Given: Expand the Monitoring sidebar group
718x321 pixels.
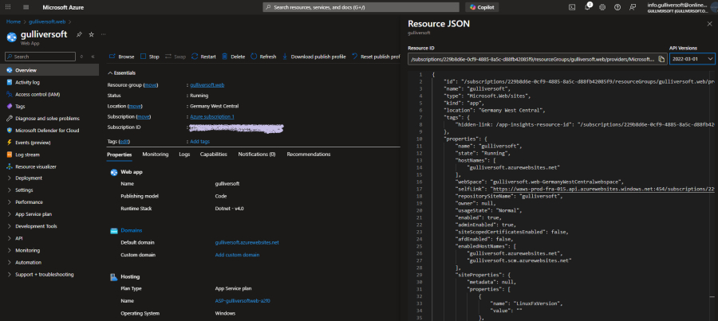Looking at the screenshot, I should (29, 250).
